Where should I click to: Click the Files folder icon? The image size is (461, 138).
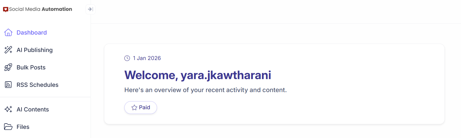coord(8,127)
